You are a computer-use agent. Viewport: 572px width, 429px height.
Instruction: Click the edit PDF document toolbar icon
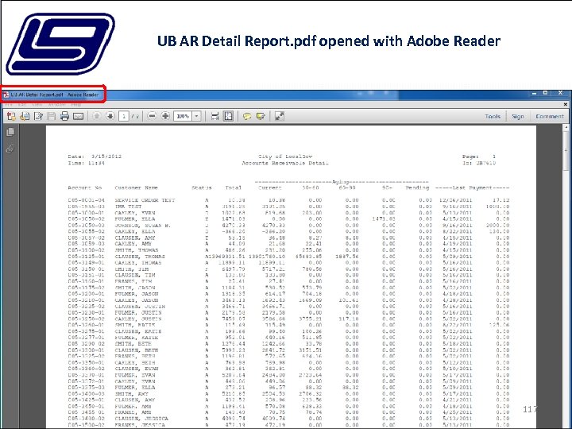(38, 116)
